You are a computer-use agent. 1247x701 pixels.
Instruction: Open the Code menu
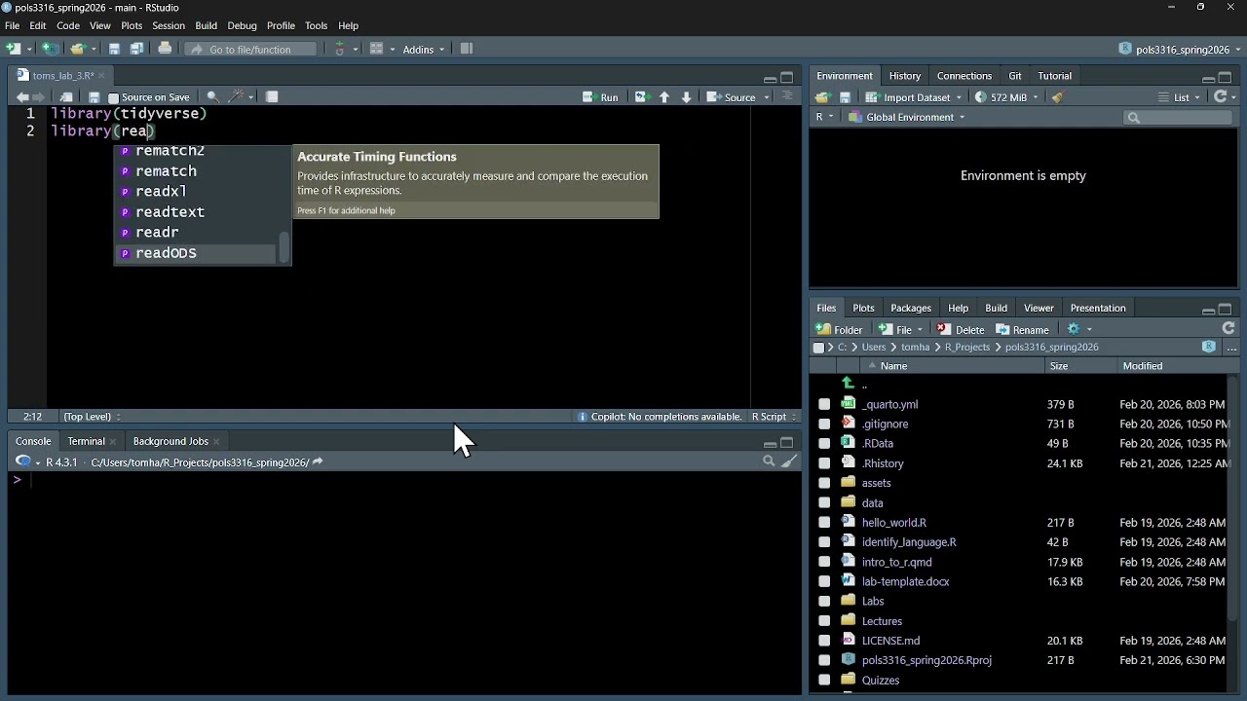(68, 25)
